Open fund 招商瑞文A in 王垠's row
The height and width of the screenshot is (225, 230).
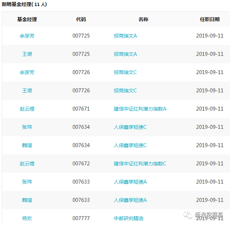pyautogui.click(x=125, y=54)
